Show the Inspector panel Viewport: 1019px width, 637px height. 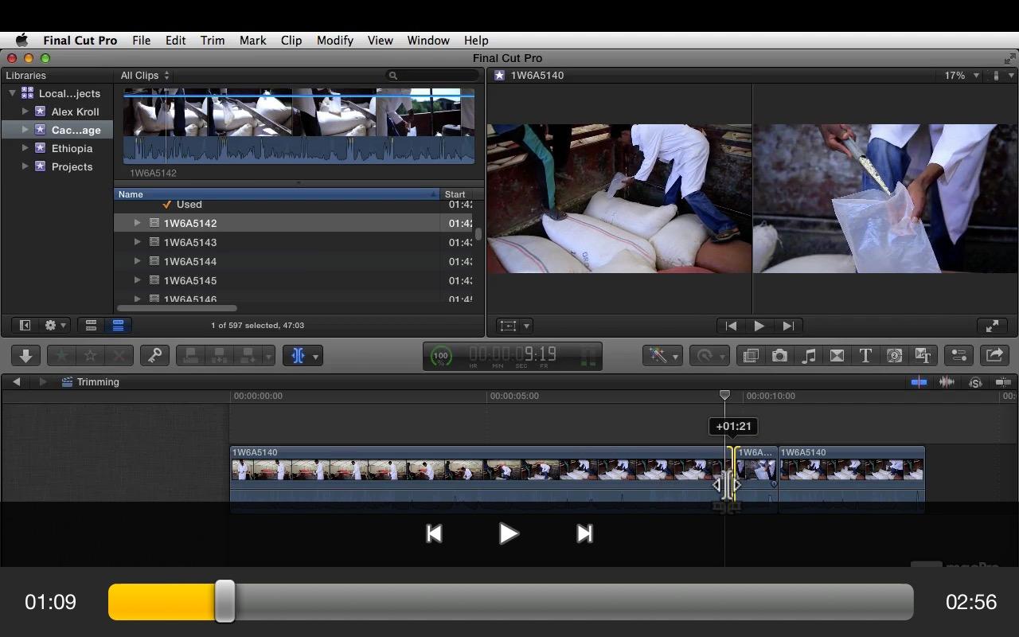click(958, 356)
